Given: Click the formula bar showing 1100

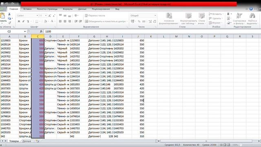Looking at the screenshot, I should coord(152,31).
